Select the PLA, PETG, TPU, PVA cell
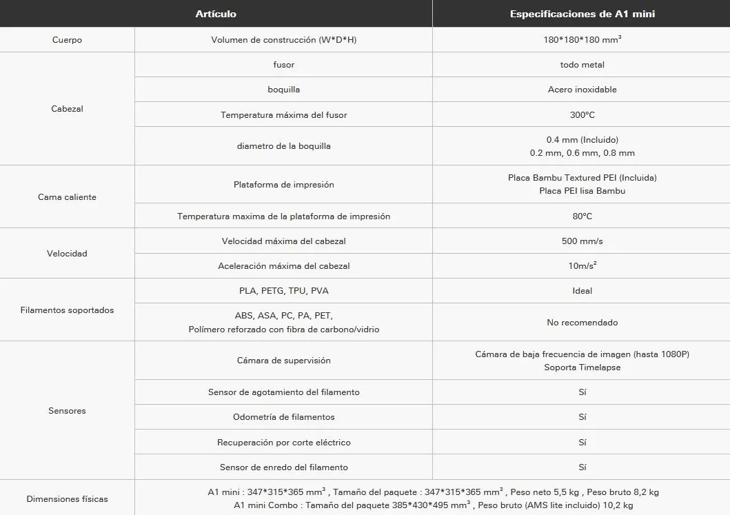The height and width of the screenshot is (515, 730). coord(283,291)
